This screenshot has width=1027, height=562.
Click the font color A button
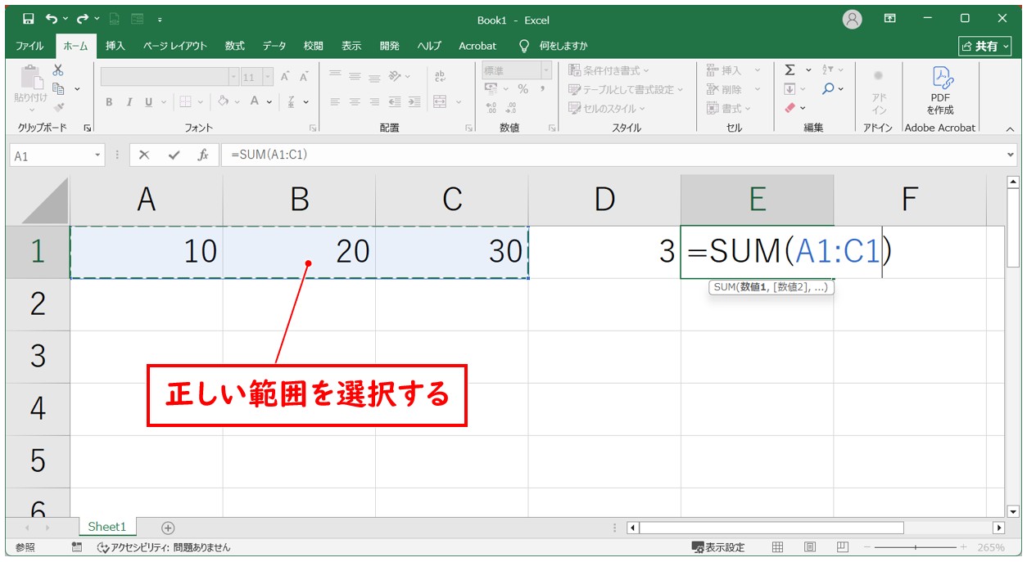(x=255, y=102)
